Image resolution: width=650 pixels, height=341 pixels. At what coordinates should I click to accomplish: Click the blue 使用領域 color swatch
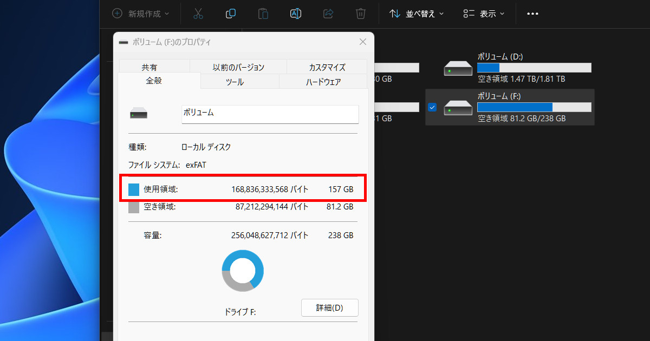click(134, 189)
